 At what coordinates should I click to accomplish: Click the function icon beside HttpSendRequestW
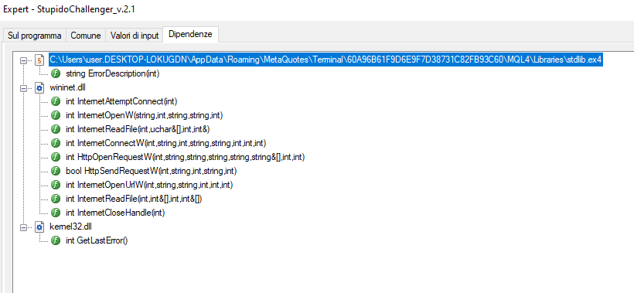pyautogui.click(x=56, y=172)
